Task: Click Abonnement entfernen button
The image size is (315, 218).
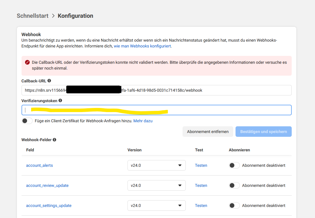Action: pyautogui.click(x=208, y=132)
